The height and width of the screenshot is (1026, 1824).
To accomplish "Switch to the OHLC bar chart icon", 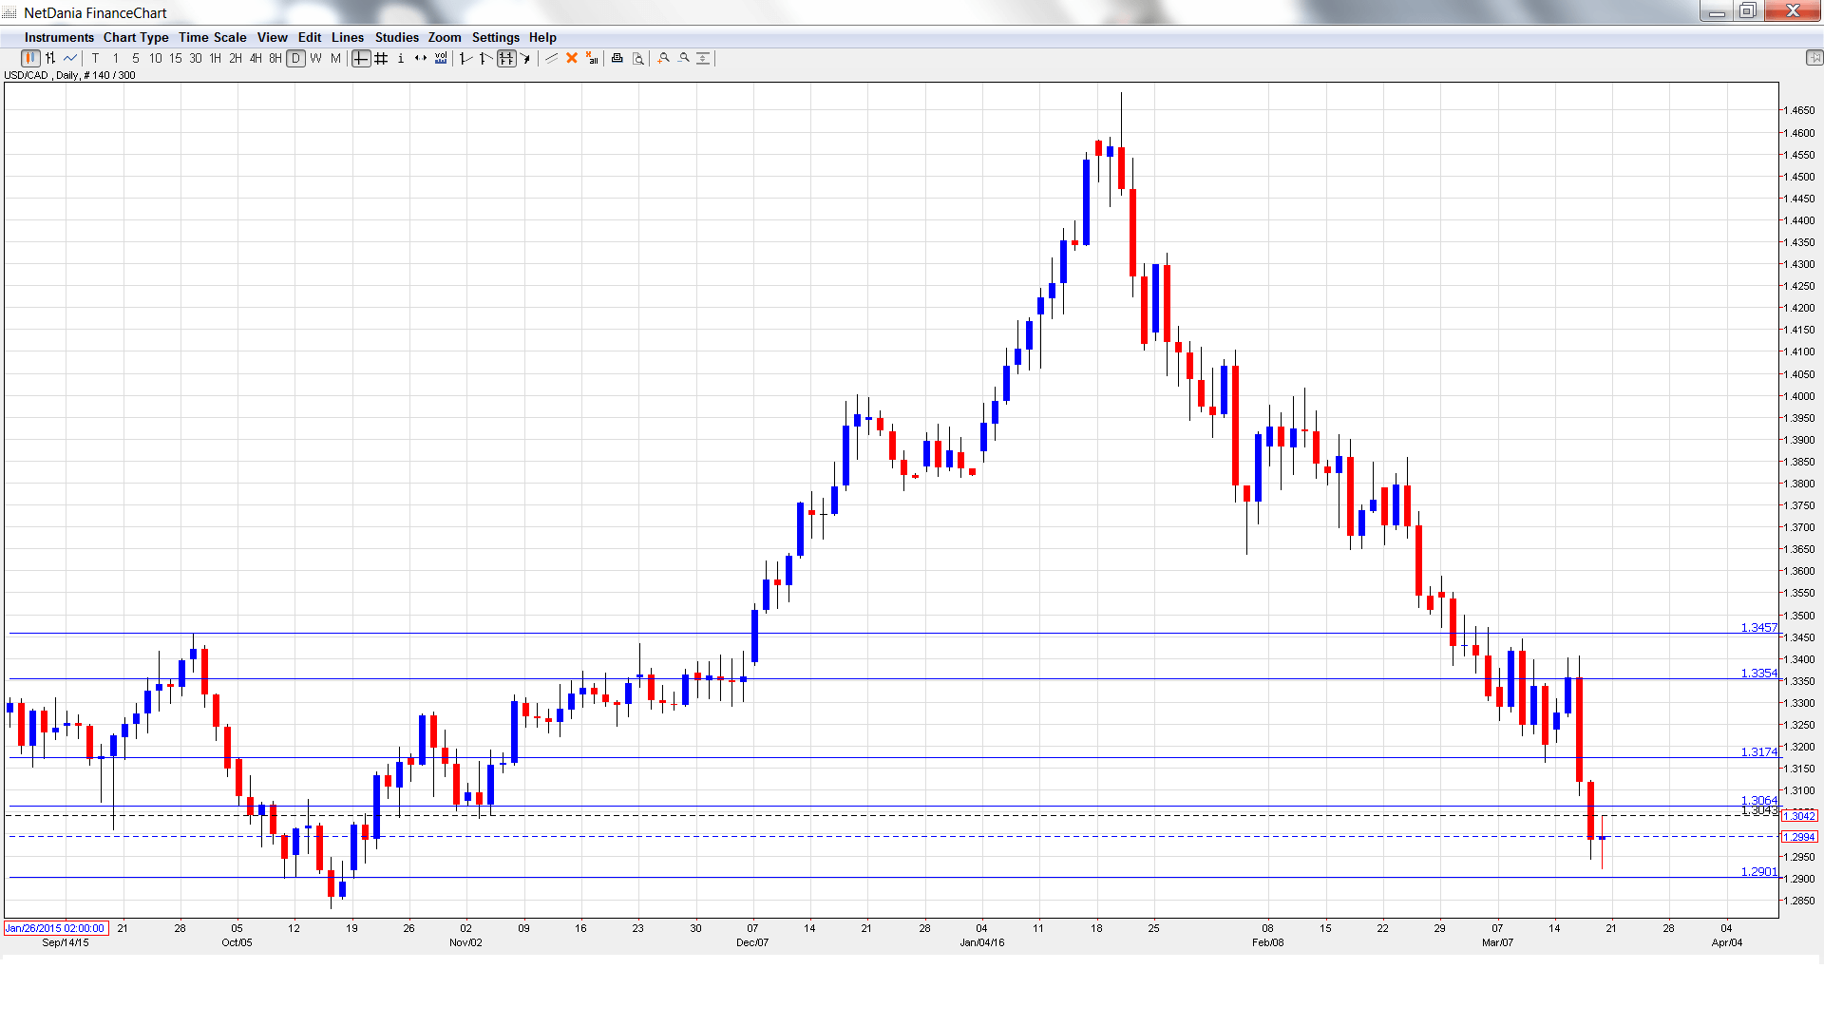I will tap(50, 59).
